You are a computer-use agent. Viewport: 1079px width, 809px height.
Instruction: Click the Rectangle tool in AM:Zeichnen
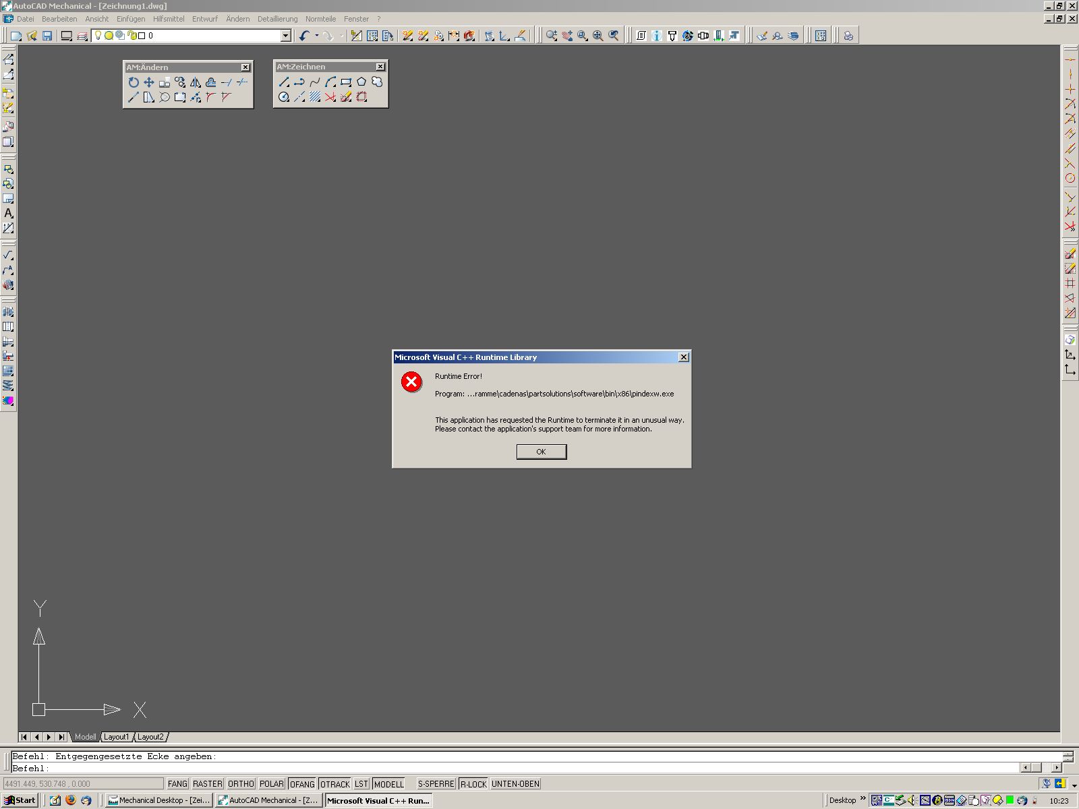[346, 82]
